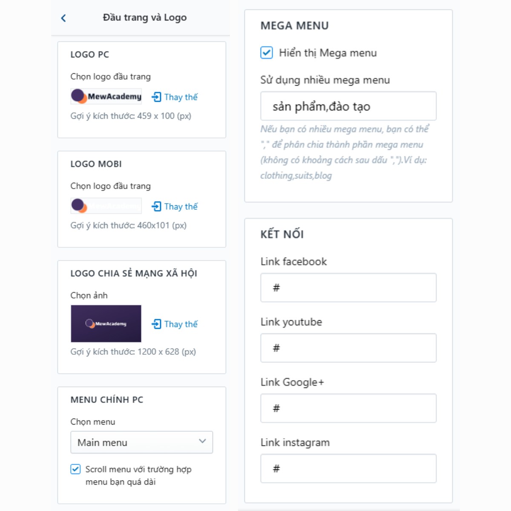The height and width of the screenshot is (511, 511).
Task: Click Thay thế link for PC logo
Action: 181,97
